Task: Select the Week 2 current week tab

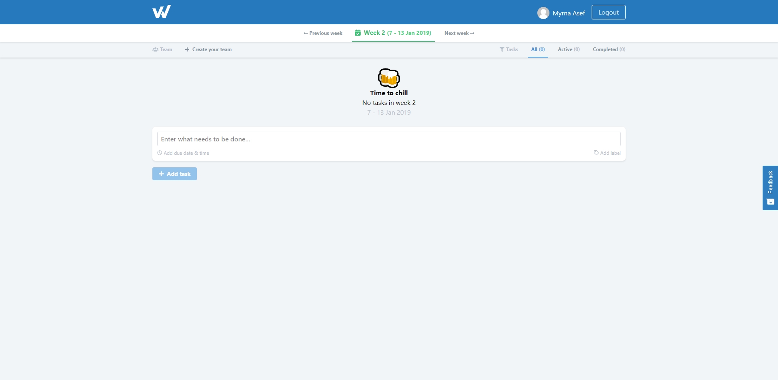Action: click(x=393, y=33)
